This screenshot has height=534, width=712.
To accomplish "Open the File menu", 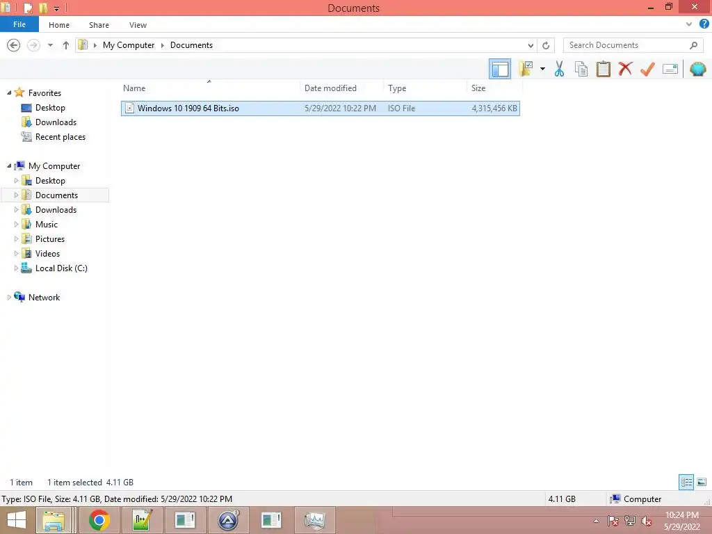I will coord(19,24).
